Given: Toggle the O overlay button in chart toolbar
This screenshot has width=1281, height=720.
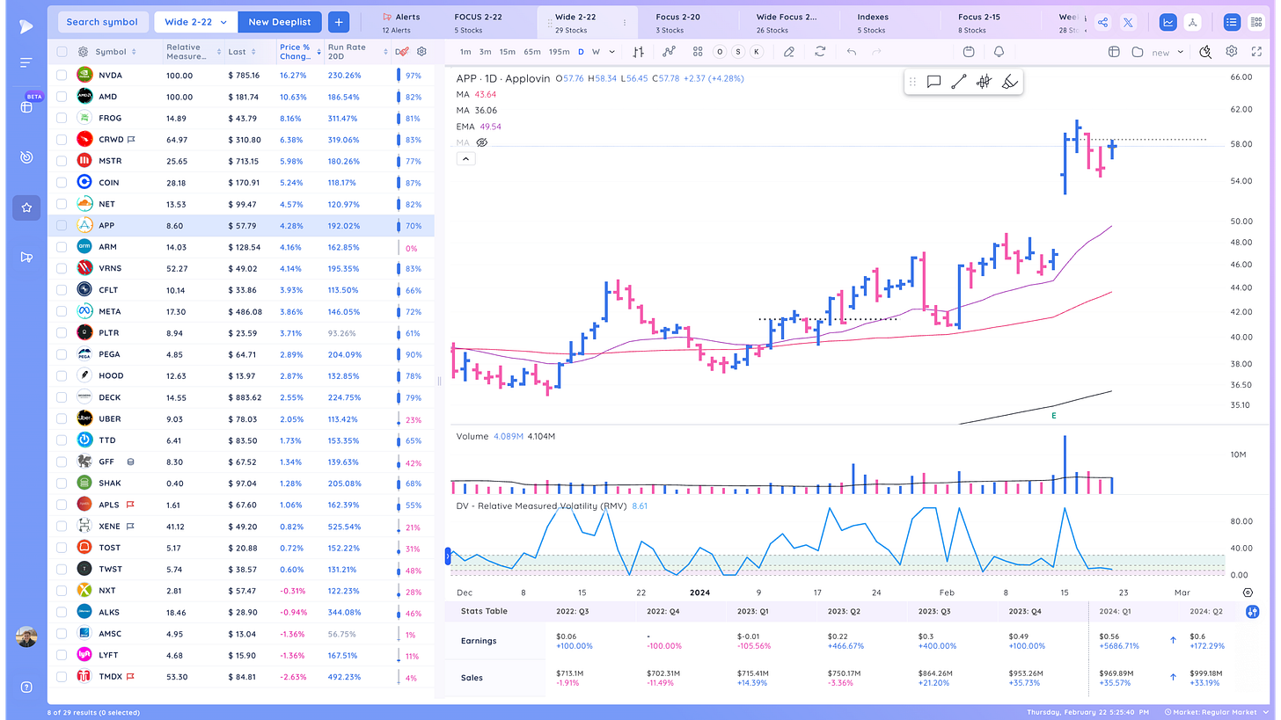Looking at the screenshot, I should point(720,52).
